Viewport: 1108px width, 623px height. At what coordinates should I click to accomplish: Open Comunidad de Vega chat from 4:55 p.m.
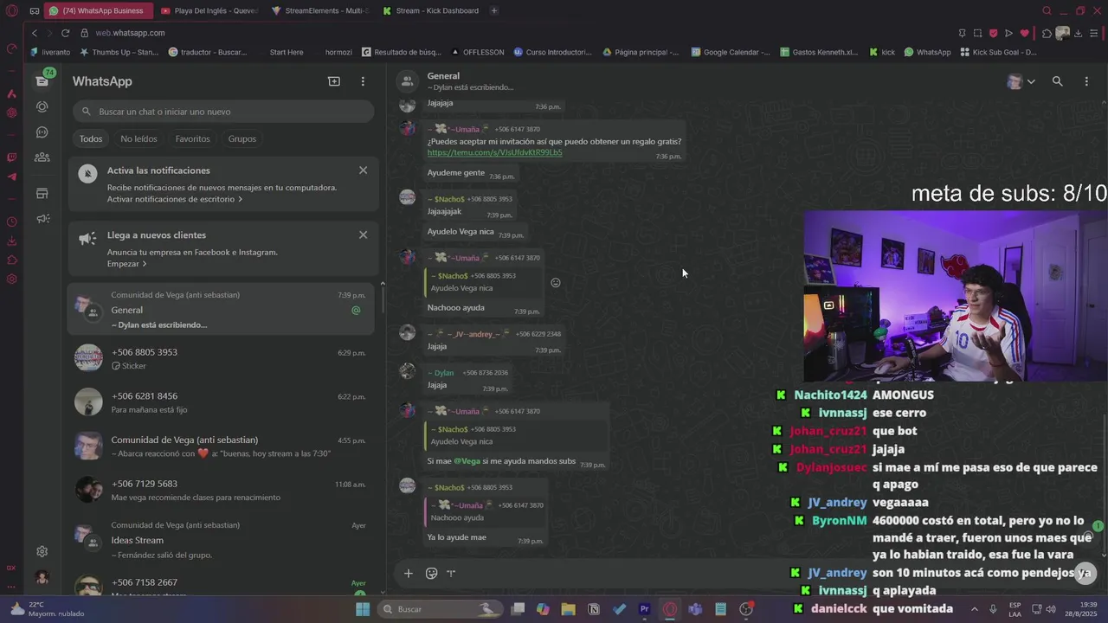[221, 446]
